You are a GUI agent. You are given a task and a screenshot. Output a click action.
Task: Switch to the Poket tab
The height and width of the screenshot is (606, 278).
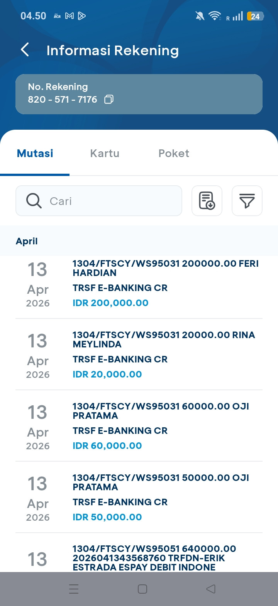point(174,154)
